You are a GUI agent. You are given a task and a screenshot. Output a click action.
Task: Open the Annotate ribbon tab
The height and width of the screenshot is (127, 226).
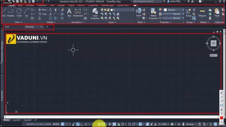(x=30, y=6)
